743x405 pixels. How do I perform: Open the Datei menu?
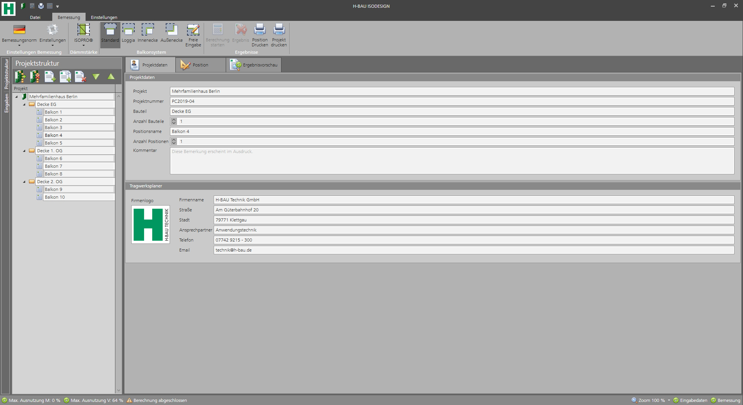35,17
